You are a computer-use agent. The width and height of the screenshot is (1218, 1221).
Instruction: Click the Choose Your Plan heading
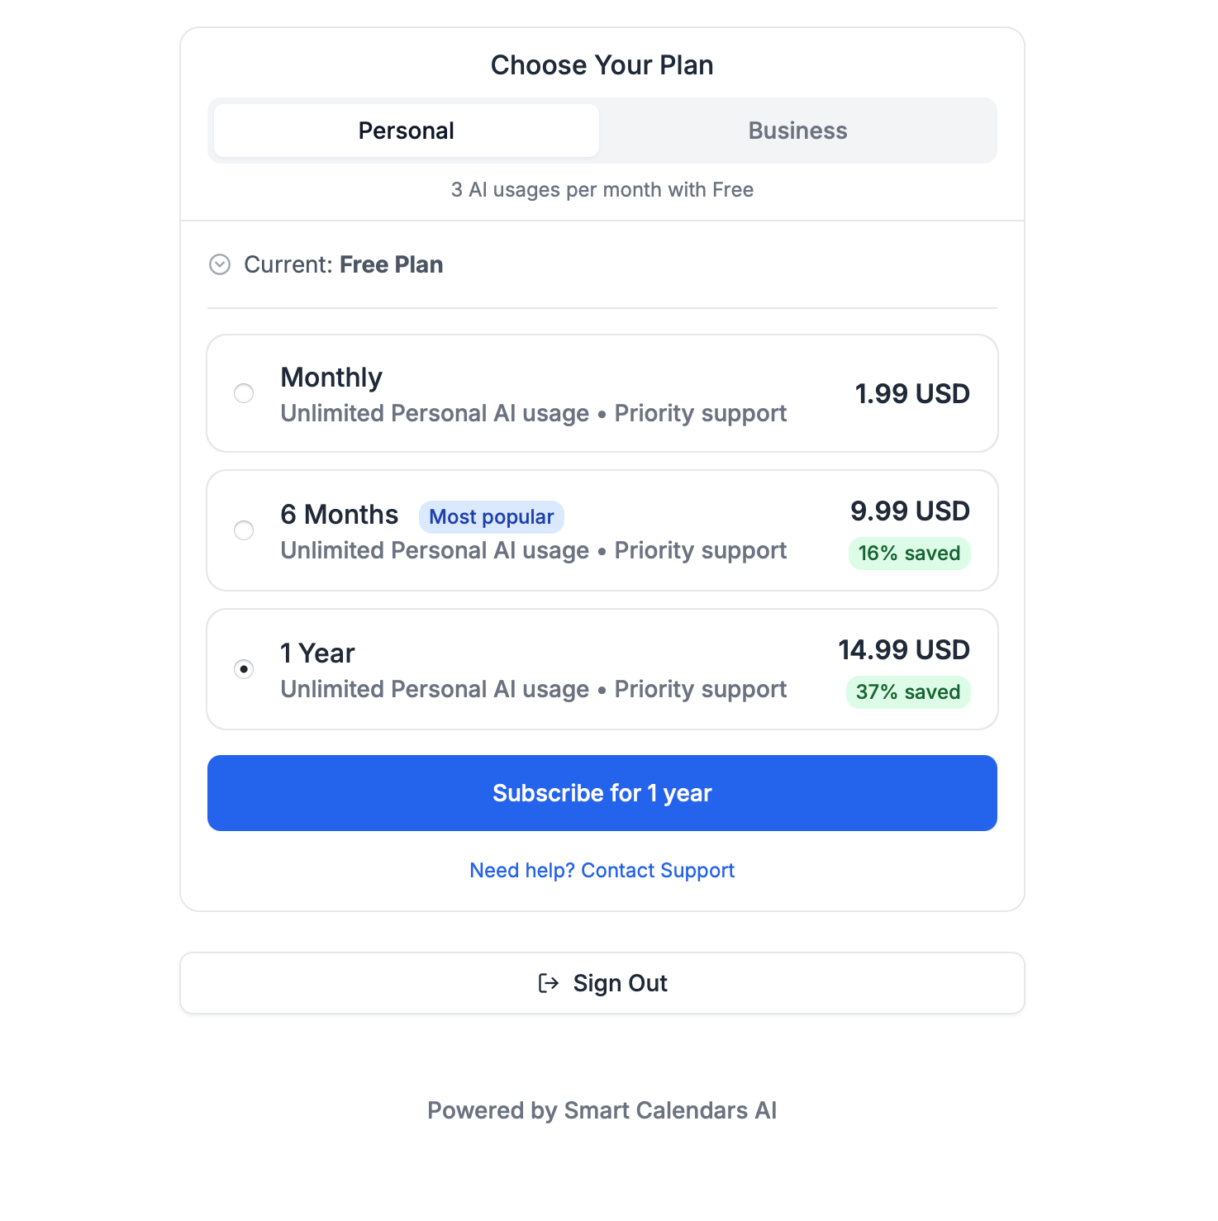pos(602,65)
